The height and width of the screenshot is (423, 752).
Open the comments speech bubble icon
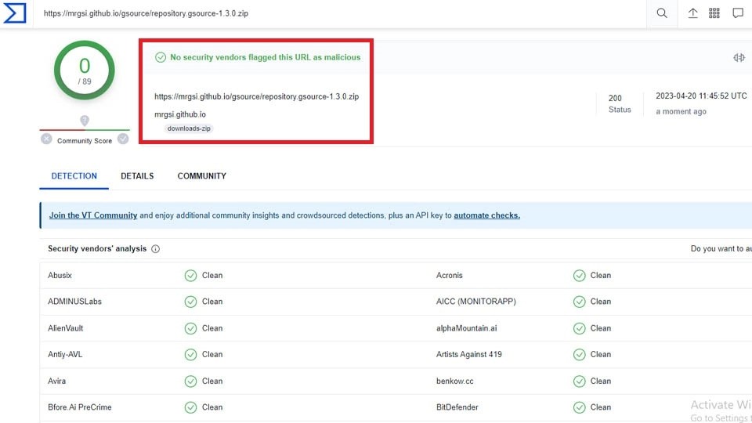coord(738,13)
